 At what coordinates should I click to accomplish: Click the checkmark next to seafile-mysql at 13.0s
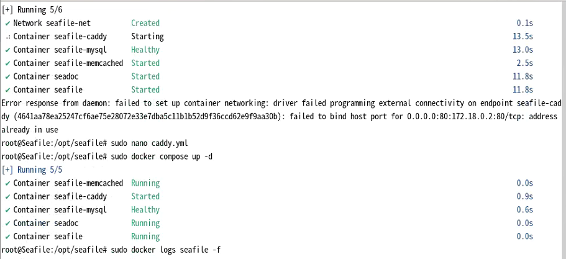[7, 50]
